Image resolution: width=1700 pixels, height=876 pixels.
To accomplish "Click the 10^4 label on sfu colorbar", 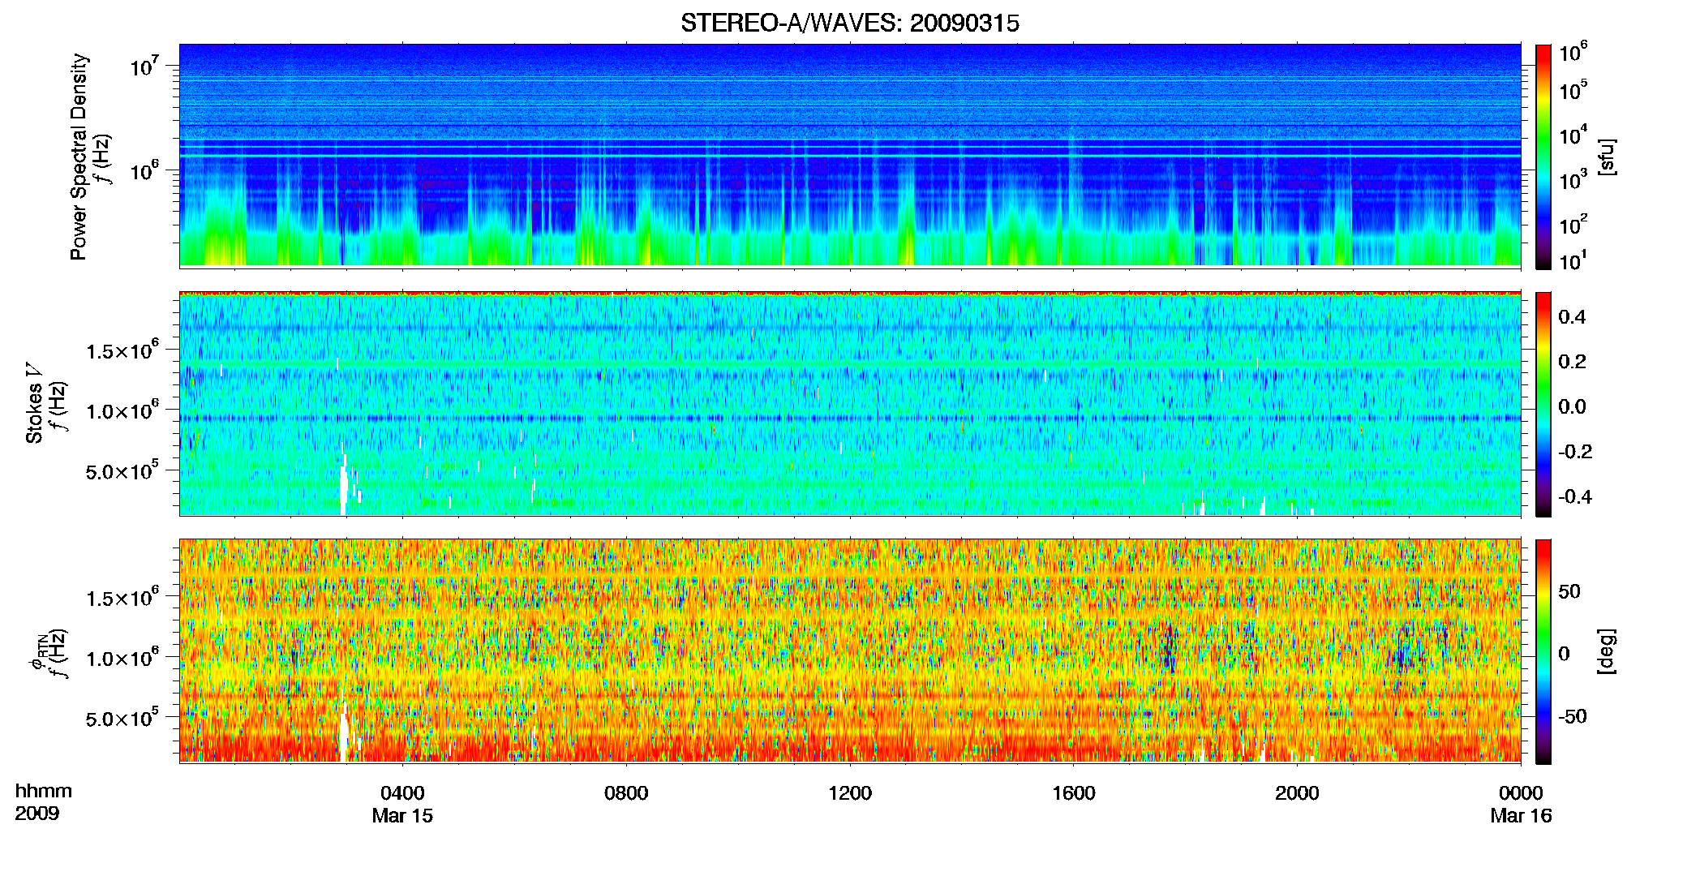I will tap(1573, 135).
